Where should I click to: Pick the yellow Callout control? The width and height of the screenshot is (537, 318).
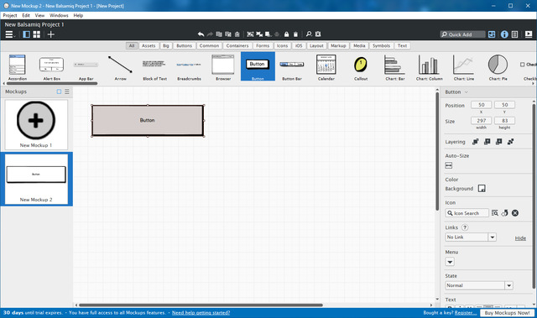361,67
